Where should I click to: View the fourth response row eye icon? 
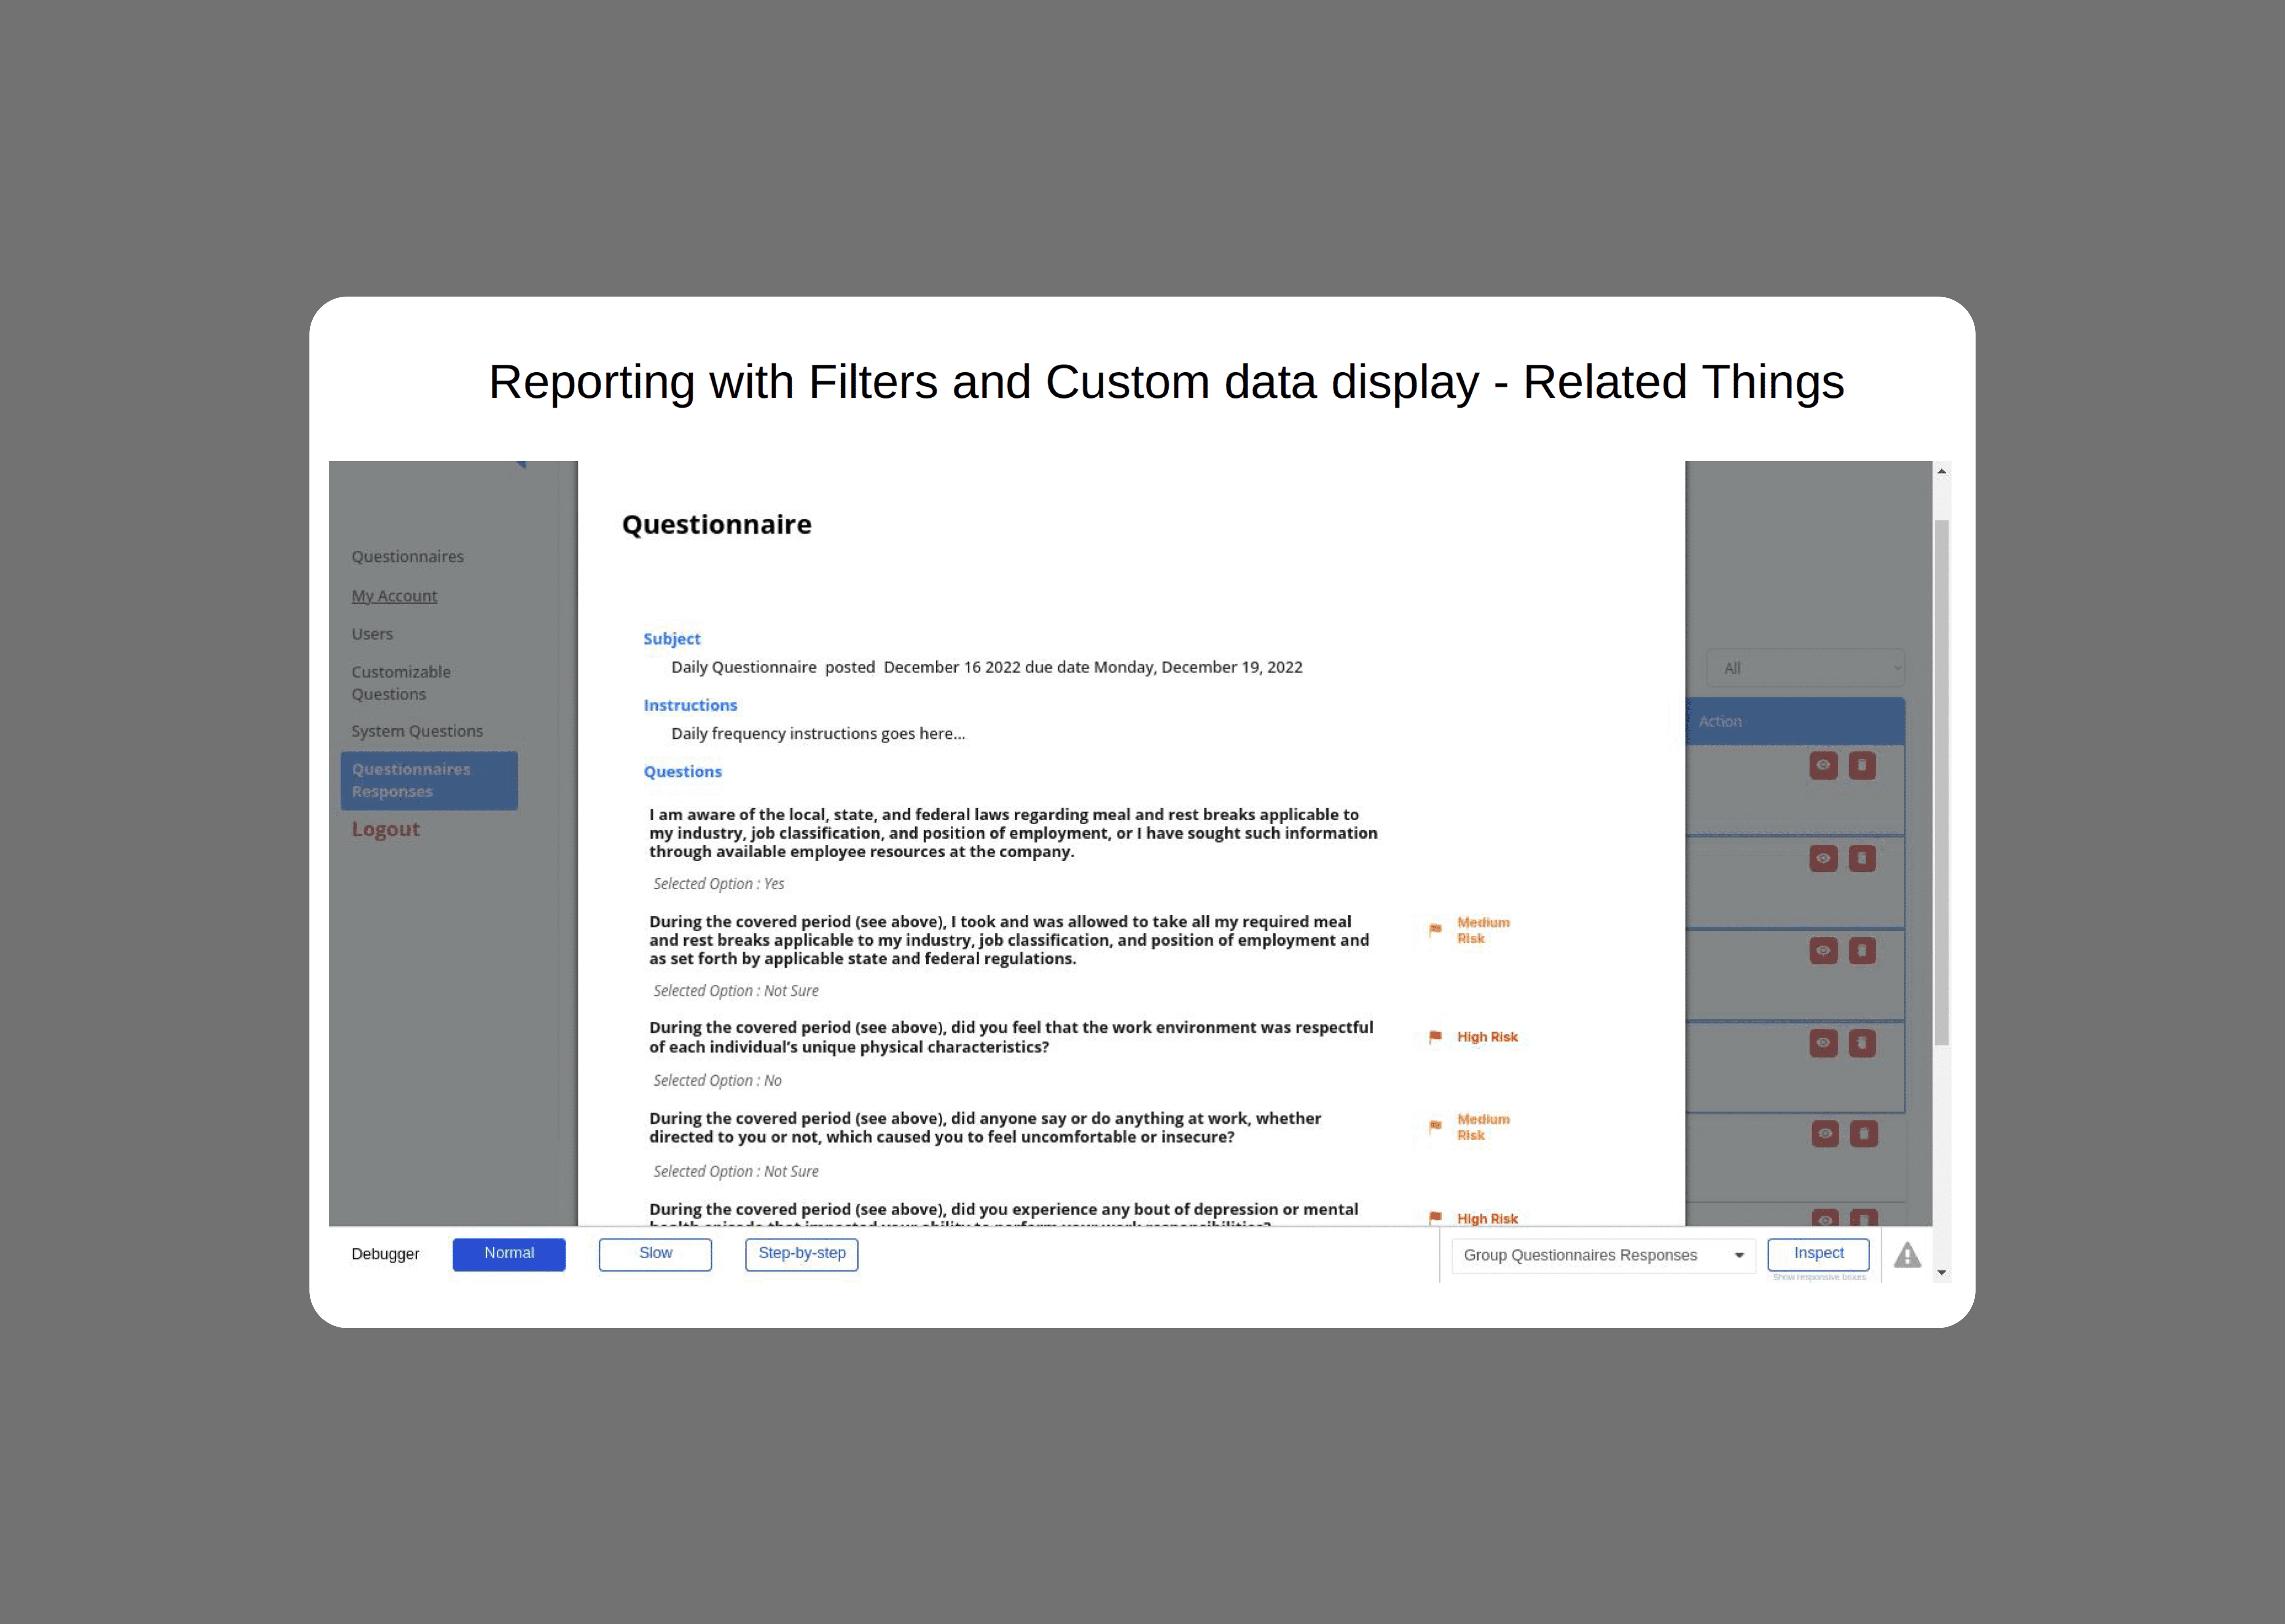[1823, 1043]
